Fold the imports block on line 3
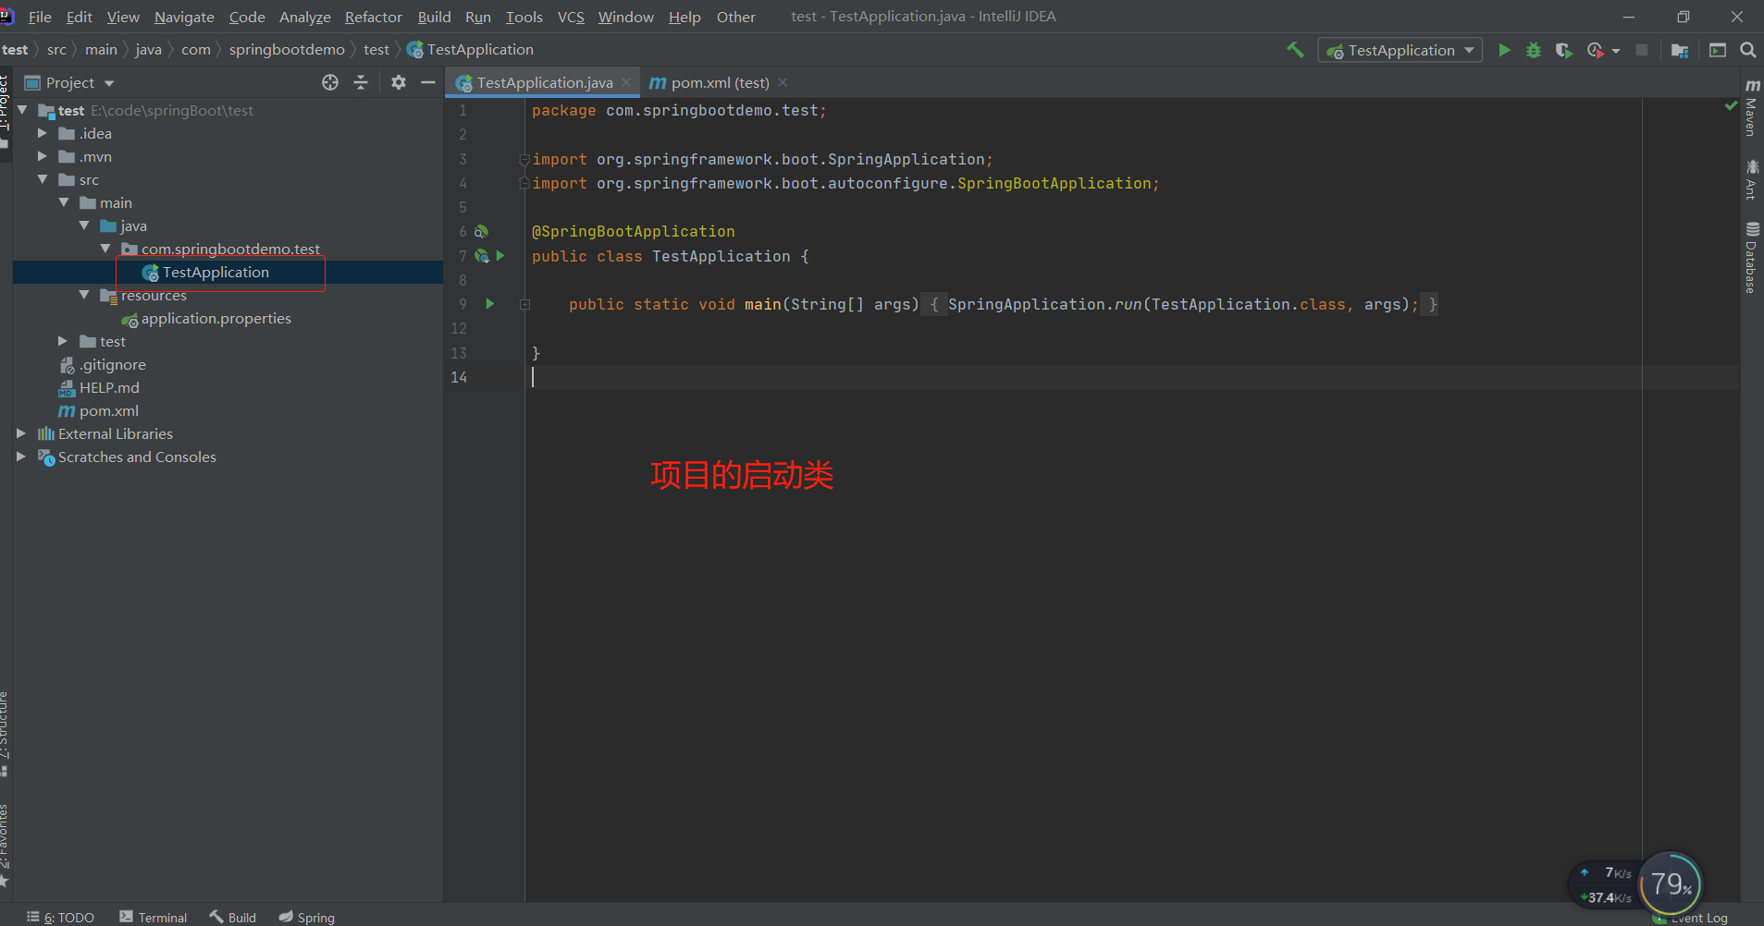Image resolution: width=1764 pixels, height=926 pixels. [524, 159]
